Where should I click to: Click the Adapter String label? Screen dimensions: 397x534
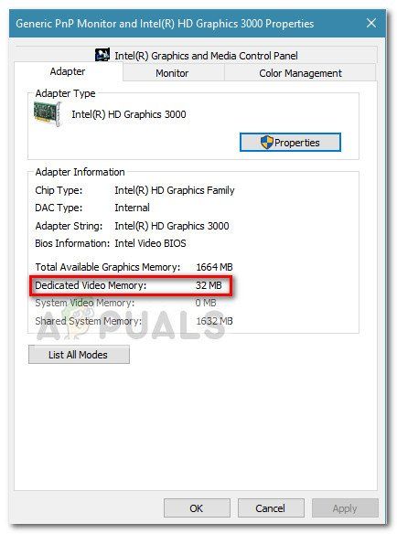pos(69,226)
